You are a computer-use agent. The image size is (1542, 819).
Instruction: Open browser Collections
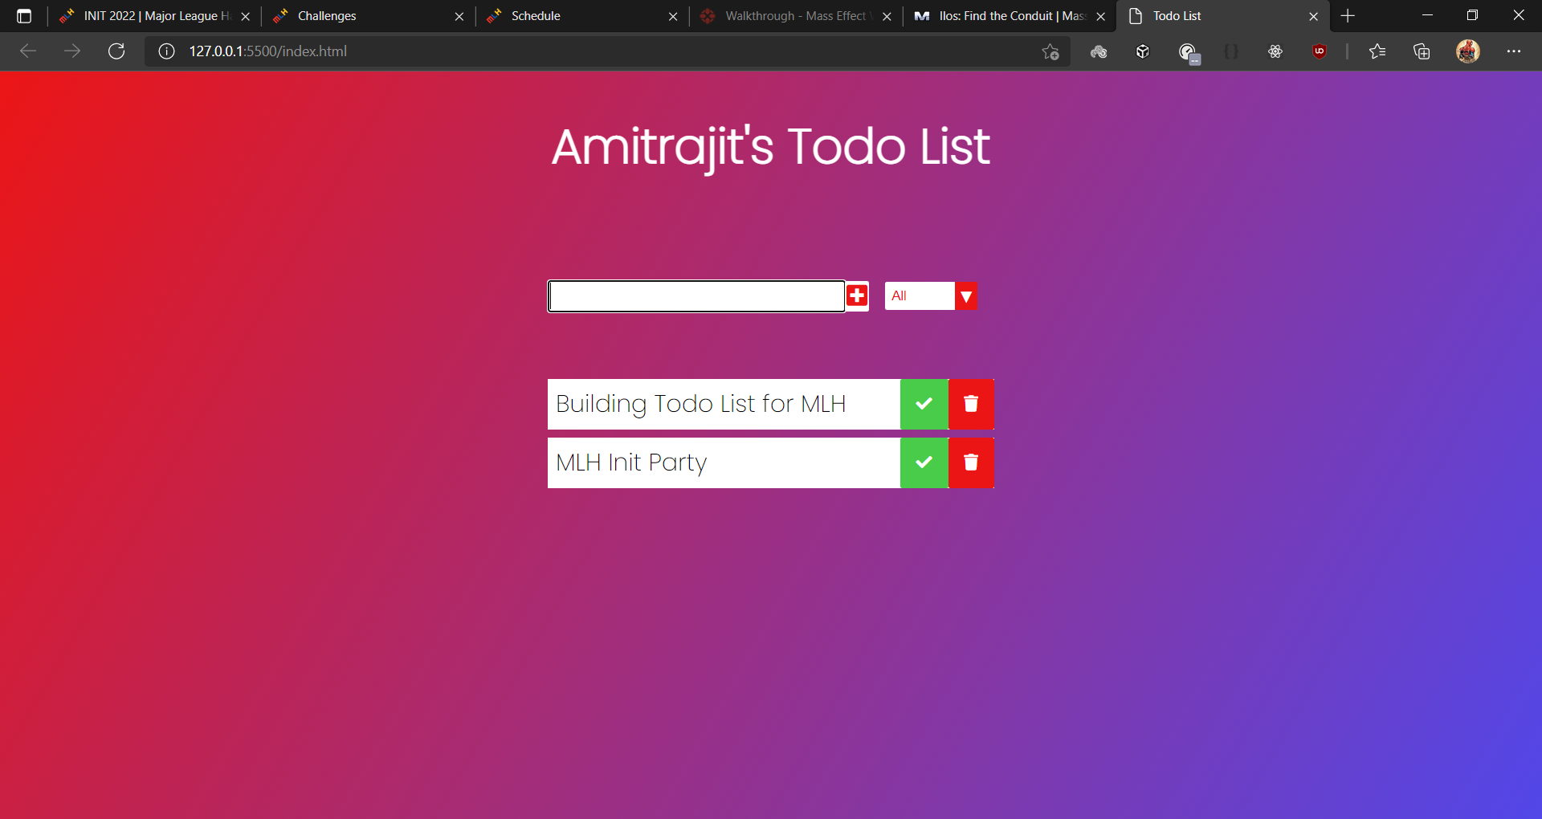[x=1422, y=51]
